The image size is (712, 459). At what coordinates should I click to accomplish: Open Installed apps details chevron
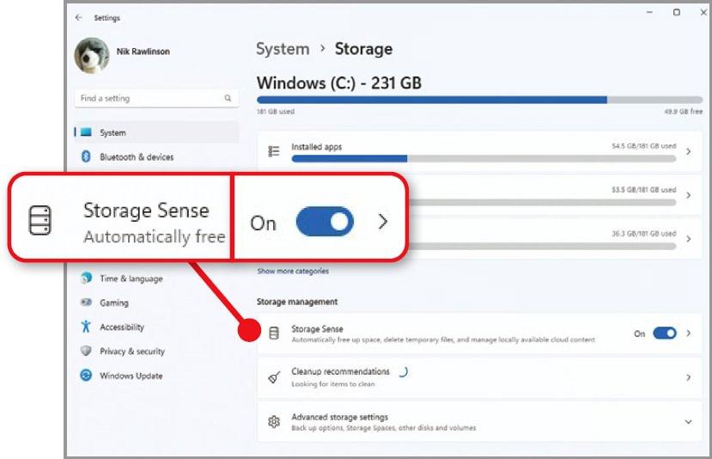(x=689, y=151)
